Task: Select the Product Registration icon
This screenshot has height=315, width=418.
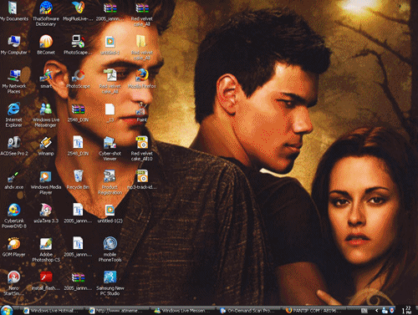Action: [110, 182]
